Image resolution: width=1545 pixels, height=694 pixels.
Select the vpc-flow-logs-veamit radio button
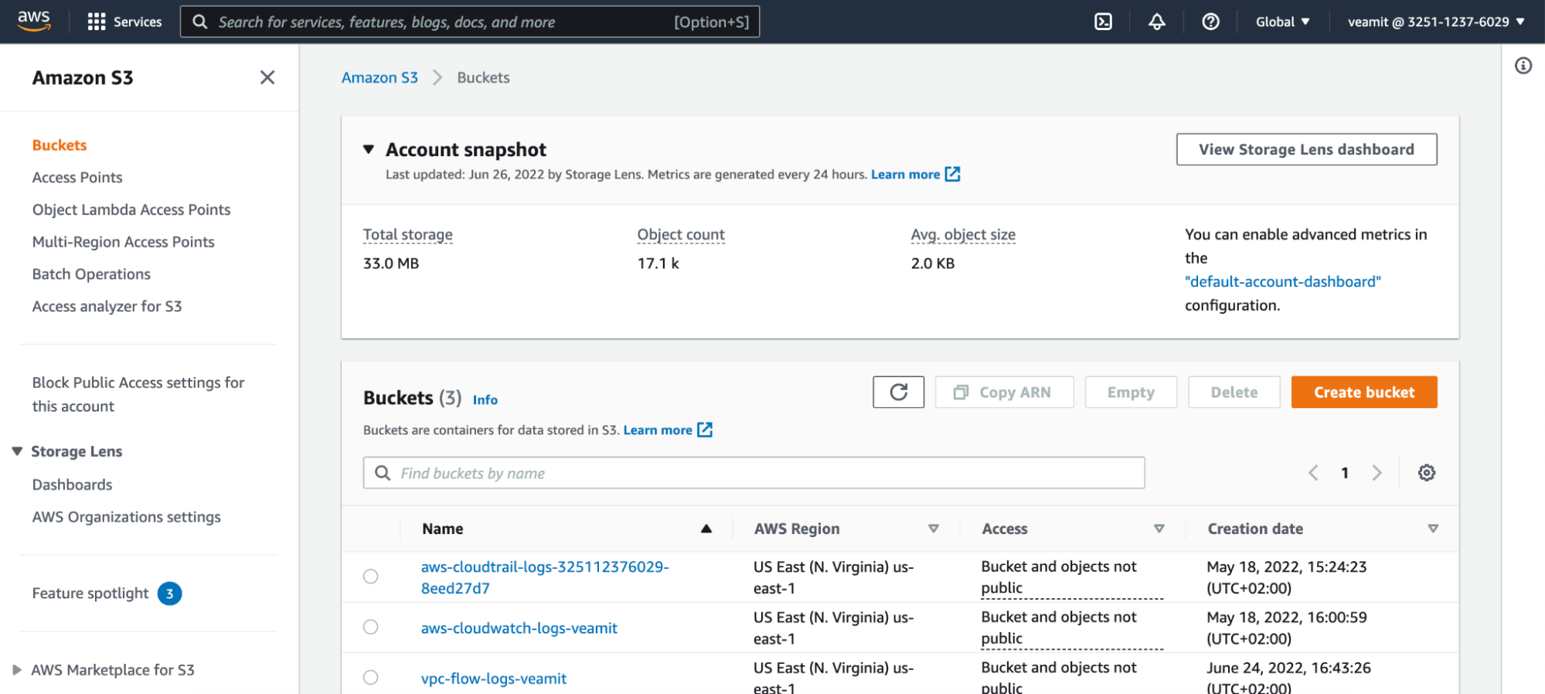click(371, 678)
